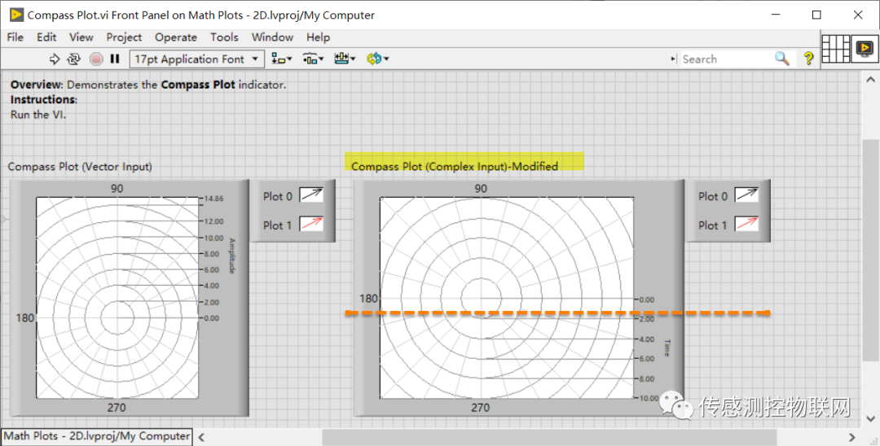Image resolution: width=880 pixels, height=446 pixels.
Task: Click the horizontal scrollbar right arrow
Action: click(x=852, y=437)
